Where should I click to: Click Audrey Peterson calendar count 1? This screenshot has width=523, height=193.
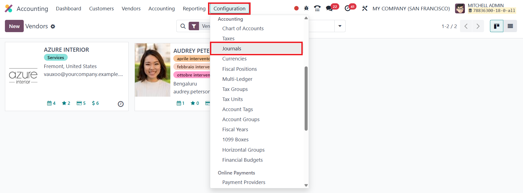180,103
